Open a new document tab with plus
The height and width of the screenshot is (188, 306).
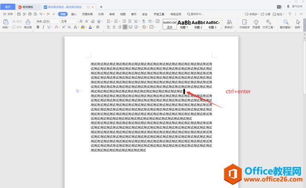101,7
